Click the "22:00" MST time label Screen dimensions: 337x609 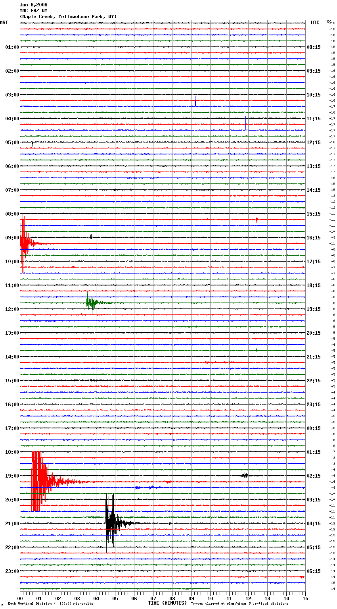click(x=12, y=547)
